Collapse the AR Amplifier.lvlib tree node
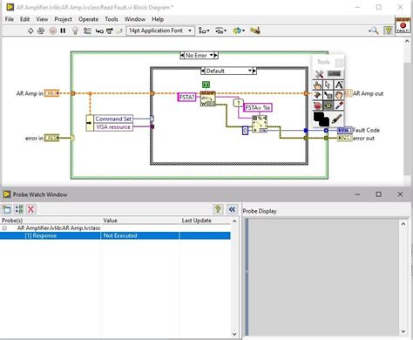 [x=4, y=228]
